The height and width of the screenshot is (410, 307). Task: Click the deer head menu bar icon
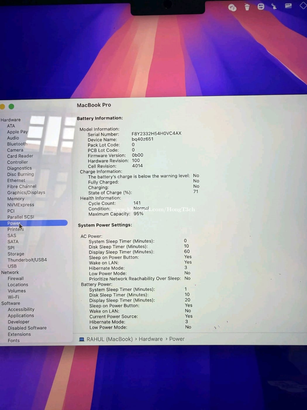[x=274, y=6]
